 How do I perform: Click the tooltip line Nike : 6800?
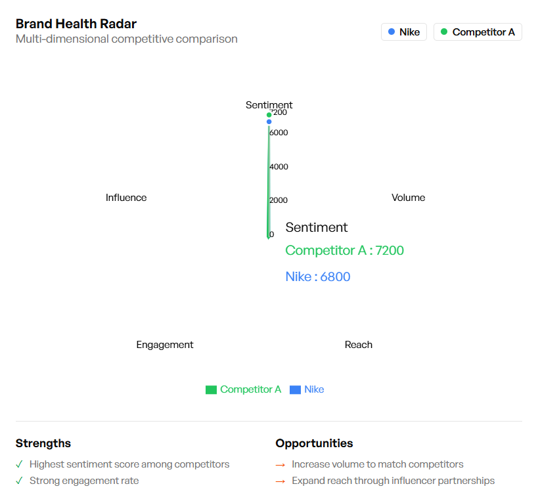[x=318, y=276]
